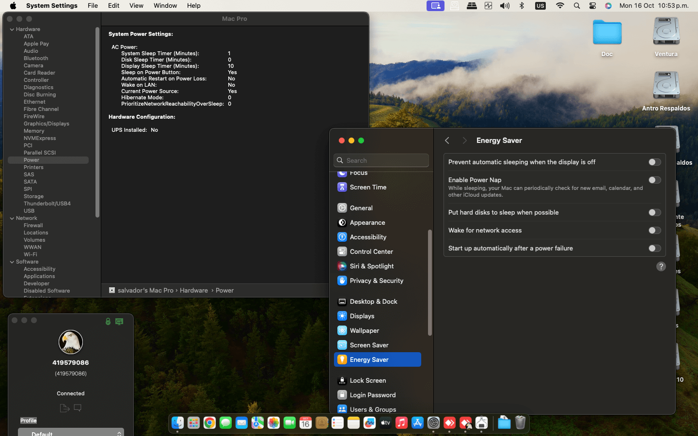Select Privacy & Security in sidebar
This screenshot has height=436, width=698.
(376, 280)
